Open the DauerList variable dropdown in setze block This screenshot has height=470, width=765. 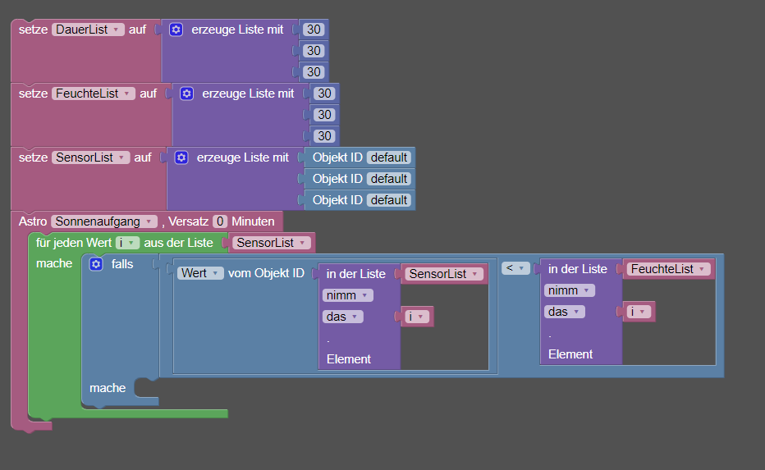[x=87, y=30]
